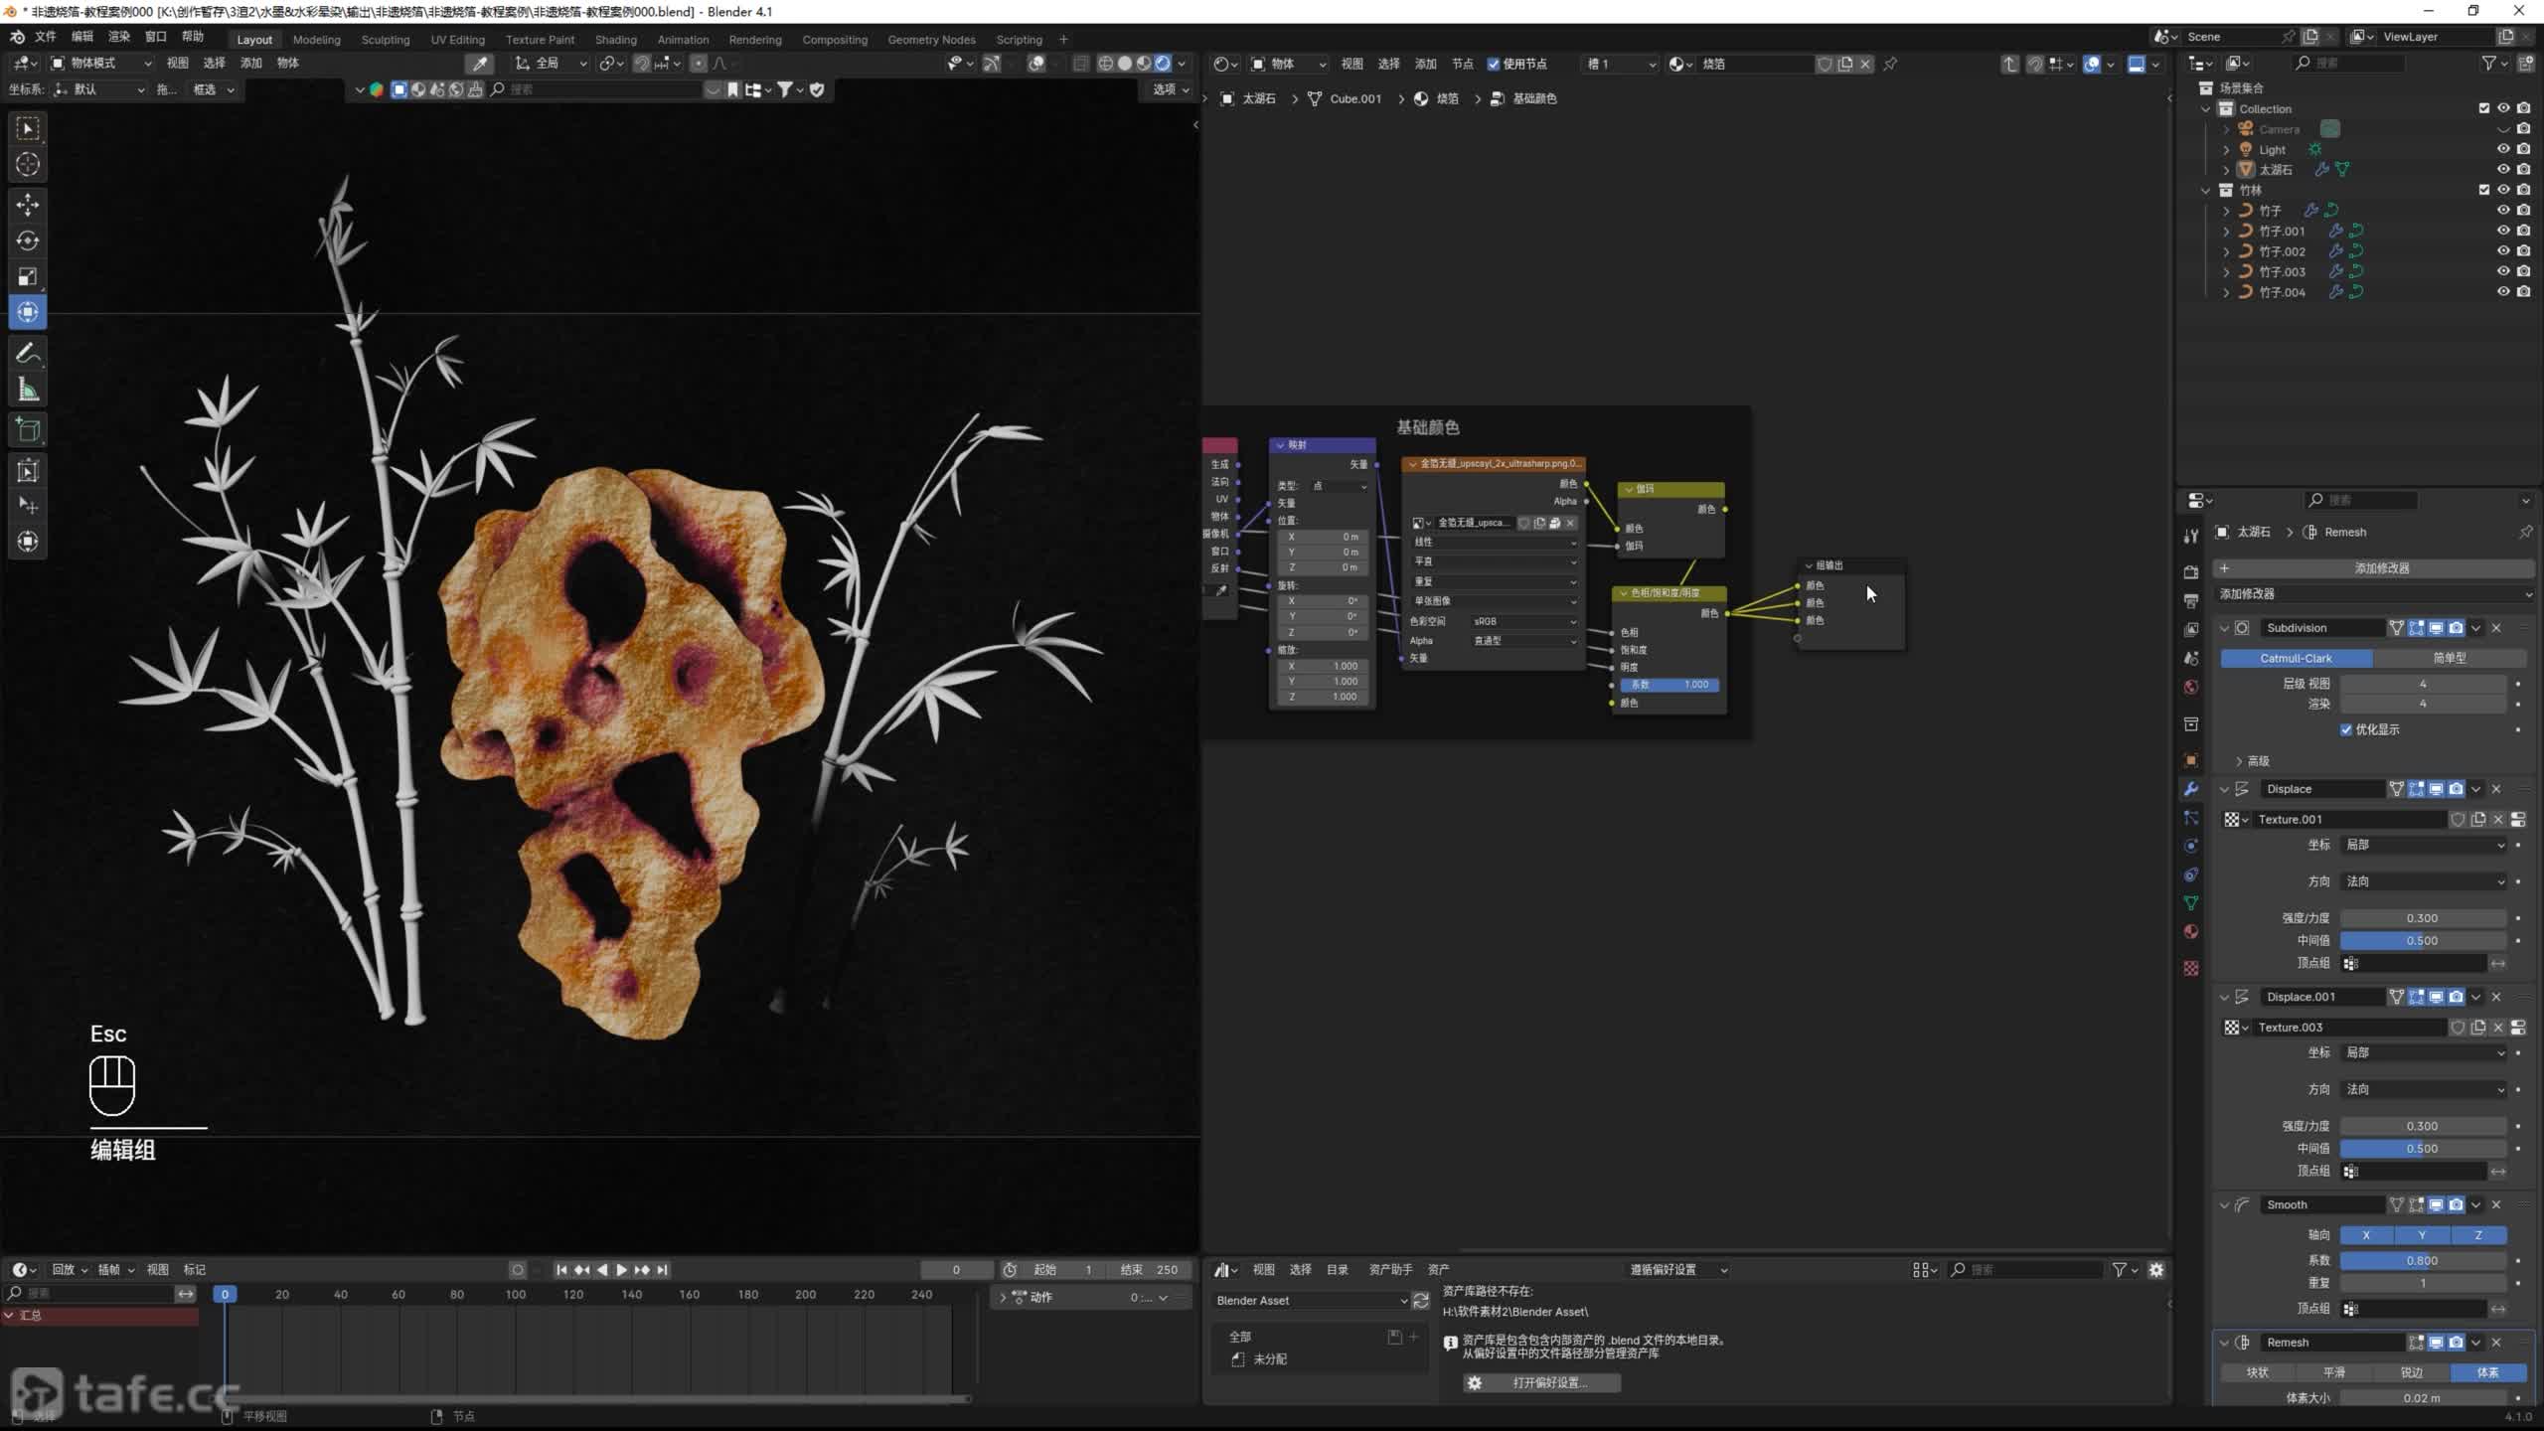Hide the Light object in outliner
This screenshot has width=2544, height=1431.
point(2503,149)
